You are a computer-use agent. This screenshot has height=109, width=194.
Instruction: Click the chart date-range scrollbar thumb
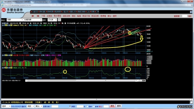105,81
